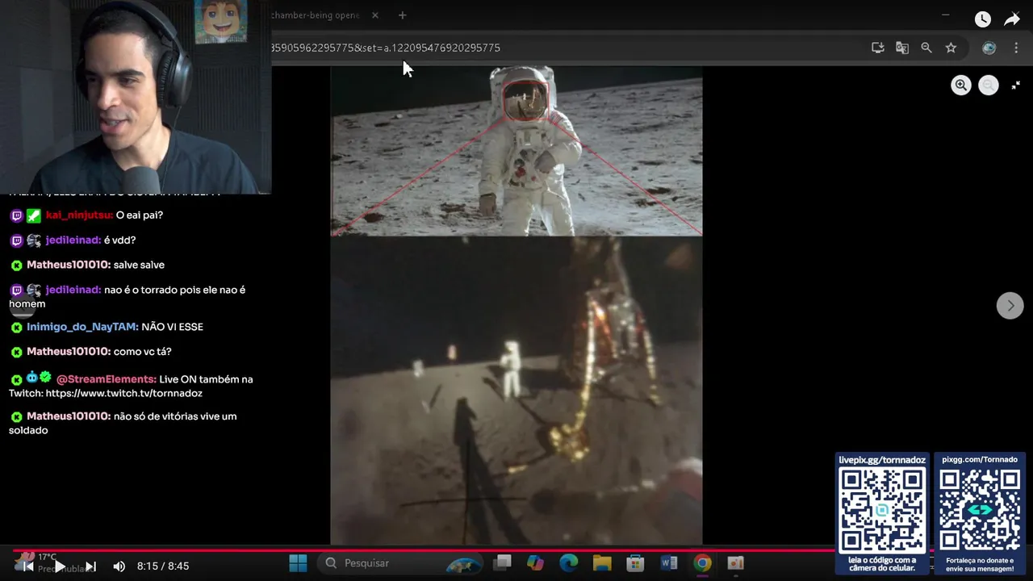Click the URL text in address bar
The width and height of the screenshot is (1033, 581).
[x=386, y=48]
